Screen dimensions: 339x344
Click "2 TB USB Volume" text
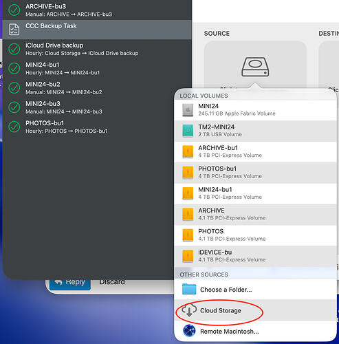[x=220, y=134]
